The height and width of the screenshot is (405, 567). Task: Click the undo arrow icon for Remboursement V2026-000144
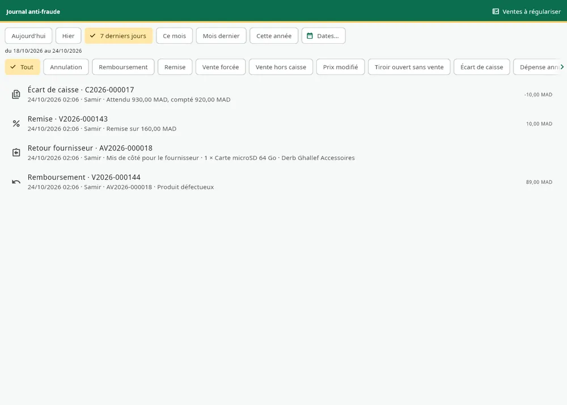point(16,182)
